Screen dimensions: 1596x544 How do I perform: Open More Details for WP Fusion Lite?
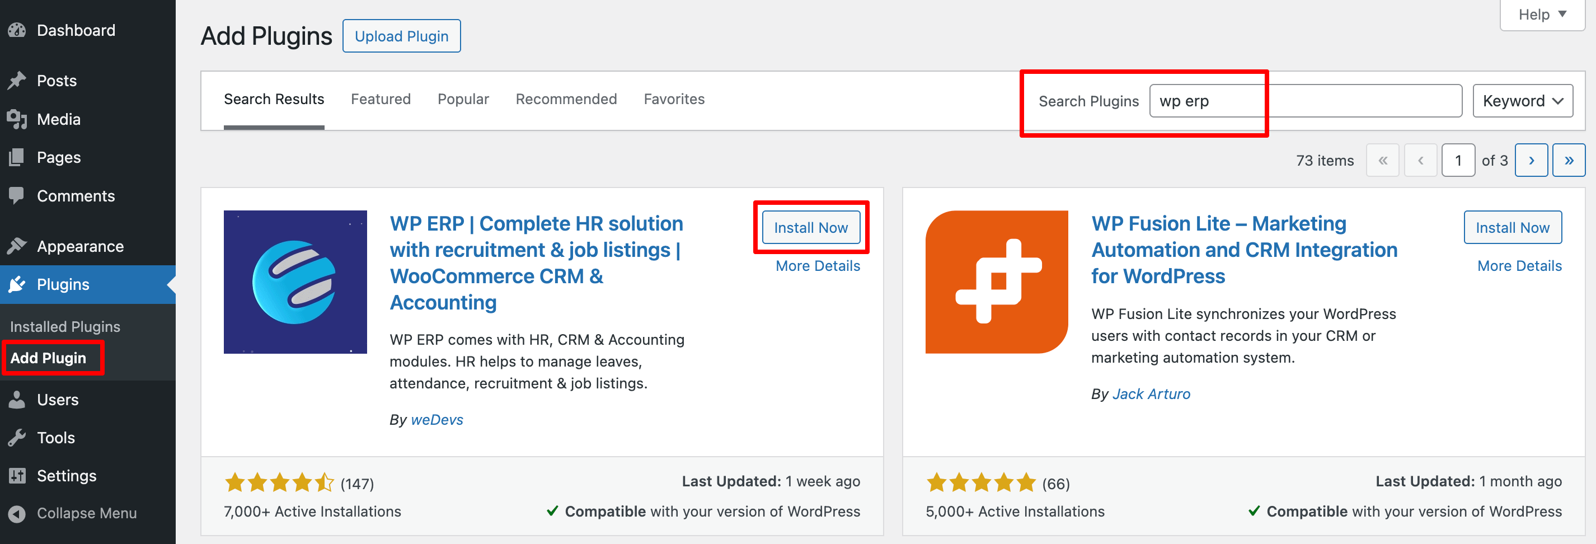coord(1519,266)
